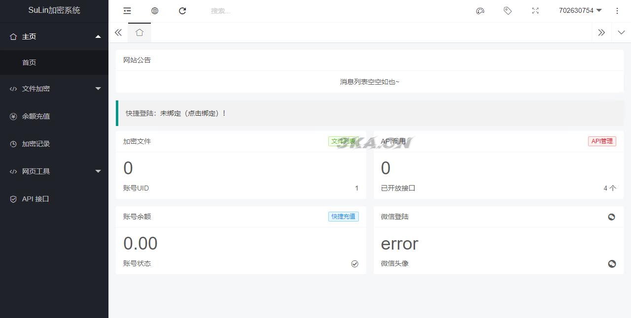631x318 pixels.
Task: Open the theme palette picker icon
Action: click(480, 11)
